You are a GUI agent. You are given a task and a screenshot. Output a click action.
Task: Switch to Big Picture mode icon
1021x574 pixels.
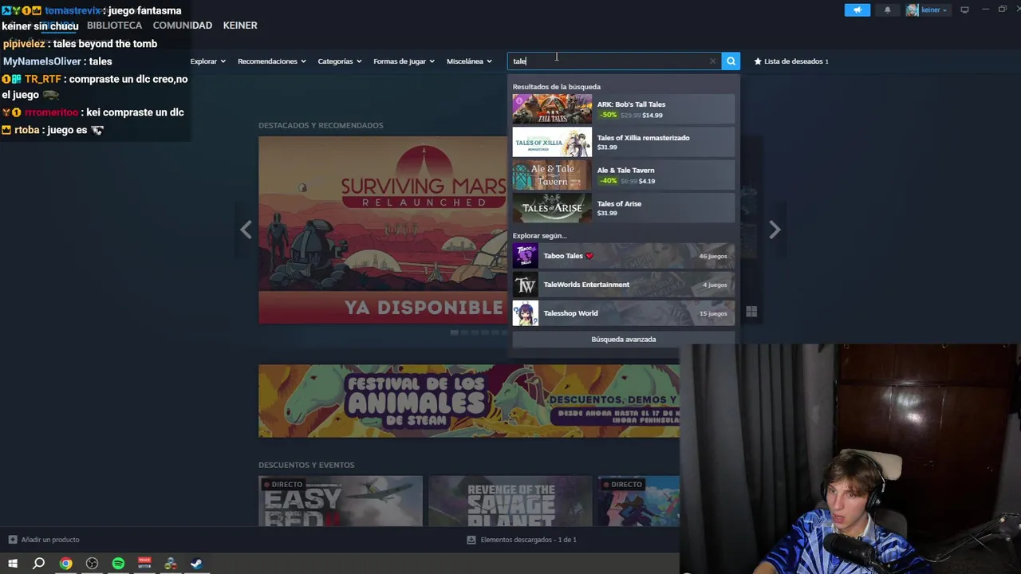pos(964,10)
